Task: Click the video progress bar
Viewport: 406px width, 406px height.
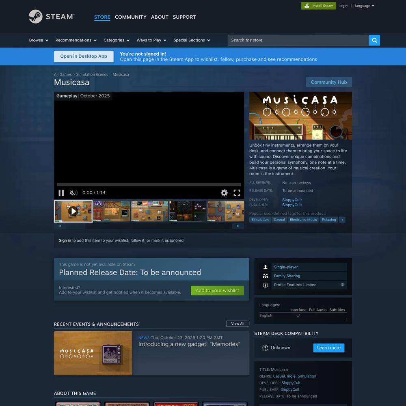Action: click(x=149, y=185)
